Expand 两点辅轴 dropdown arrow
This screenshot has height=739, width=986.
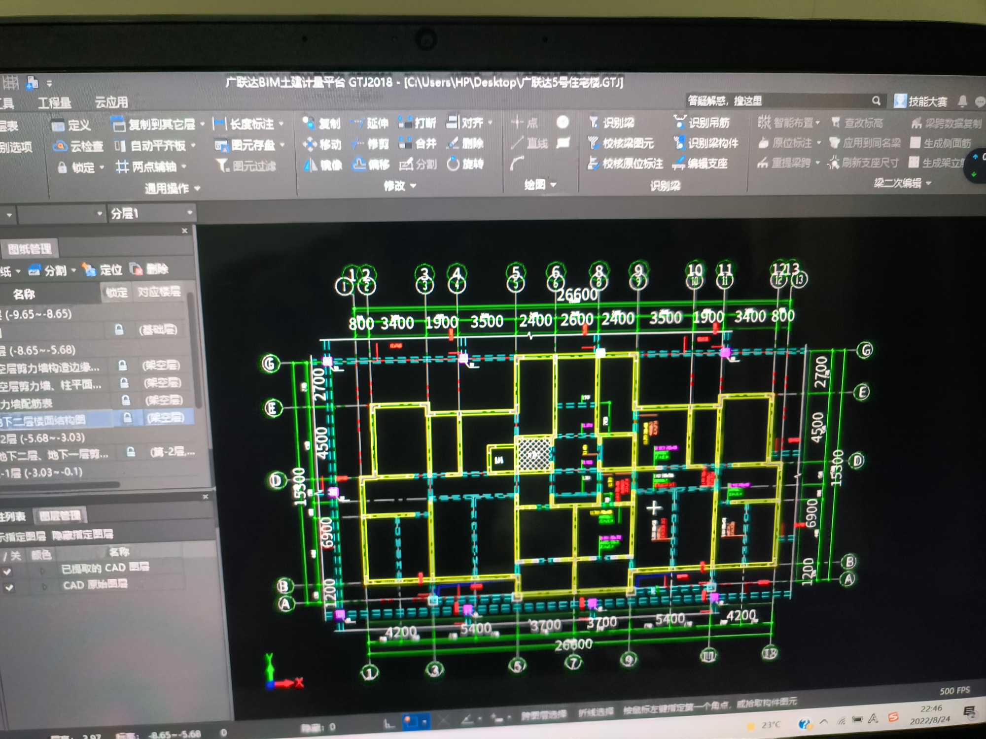point(183,167)
